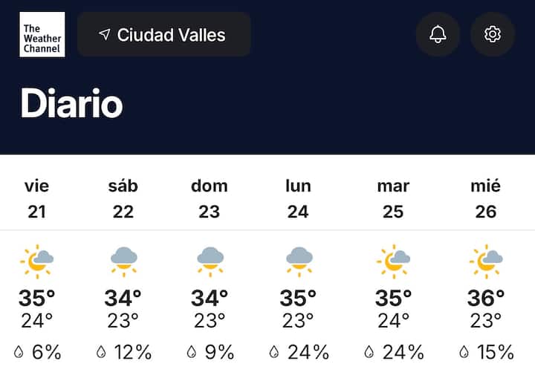
Task: Choose the lun 24 day column
Action: [x=298, y=199]
